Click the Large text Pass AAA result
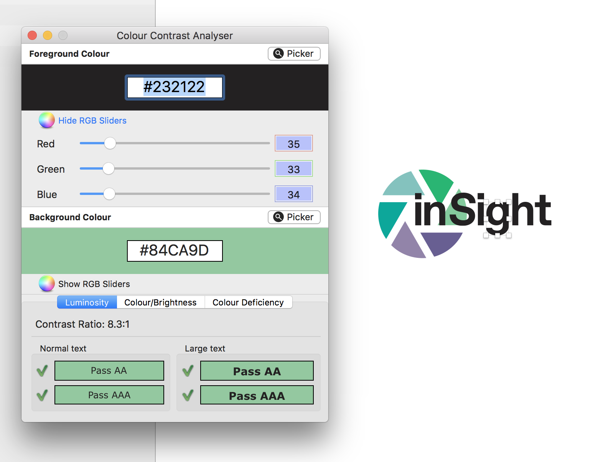593x462 pixels. pyautogui.click(x=257, y=395)
